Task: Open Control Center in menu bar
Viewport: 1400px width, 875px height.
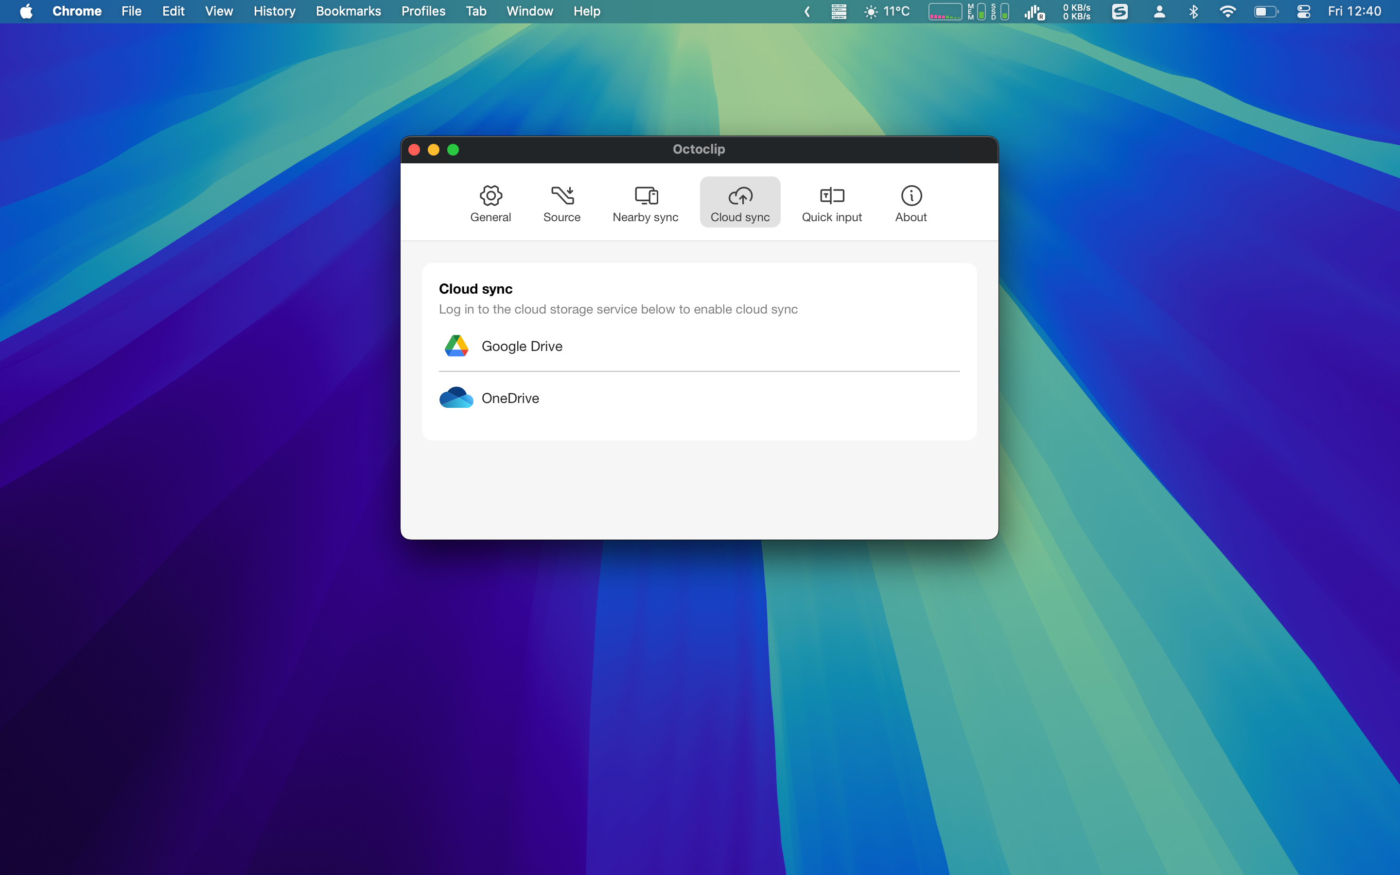Action: (1303, 12)
